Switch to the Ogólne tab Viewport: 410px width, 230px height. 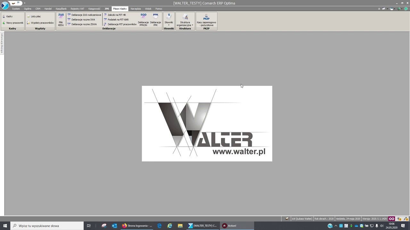[x=28, y=9]
